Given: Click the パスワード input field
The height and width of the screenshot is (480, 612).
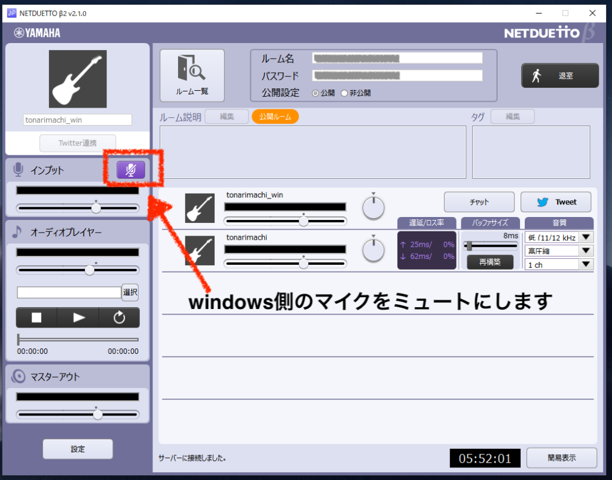Looking at the screenshot, I should [397, 75].
